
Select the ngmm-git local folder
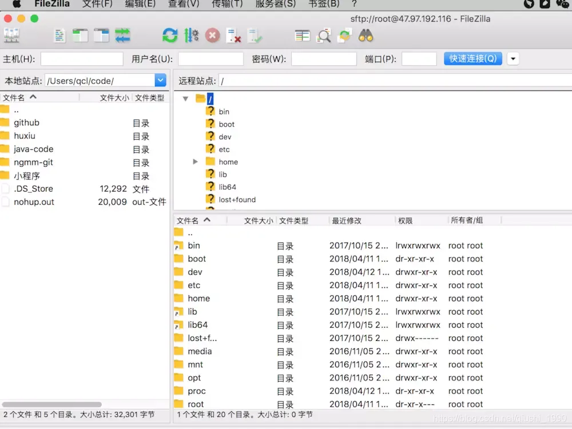[x=85, y=162]
